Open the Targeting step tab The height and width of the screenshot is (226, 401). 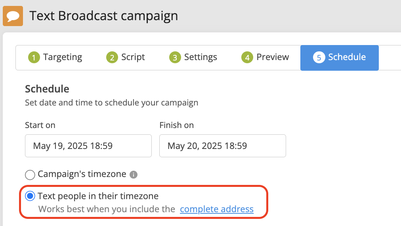click(55, 57)
